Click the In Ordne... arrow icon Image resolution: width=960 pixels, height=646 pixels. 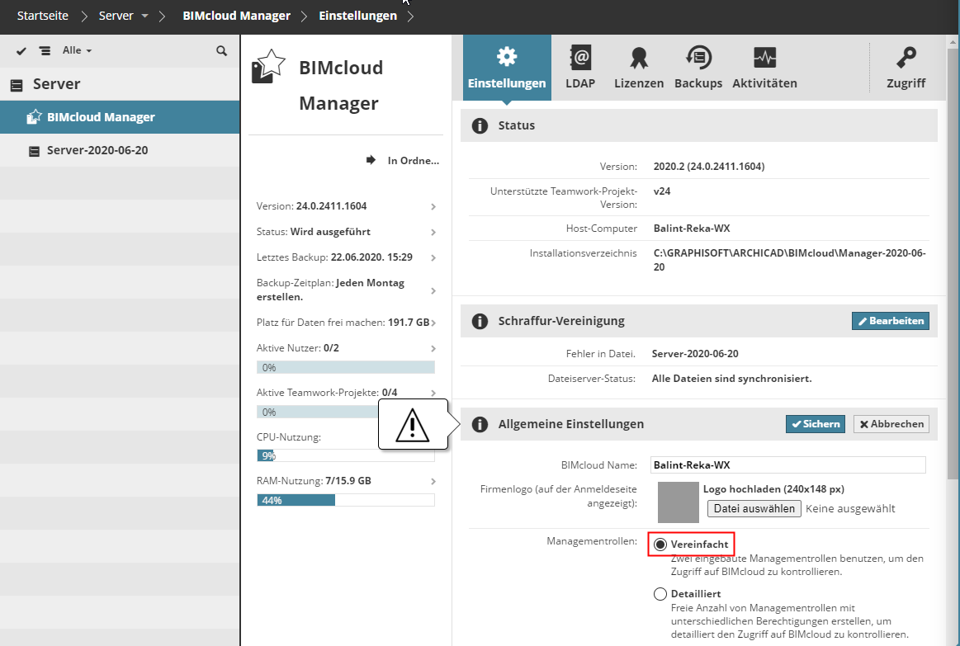[371, 160]
